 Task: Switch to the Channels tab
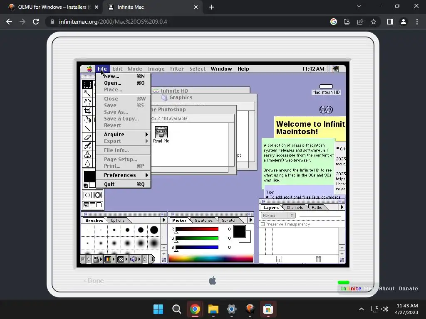295,208
